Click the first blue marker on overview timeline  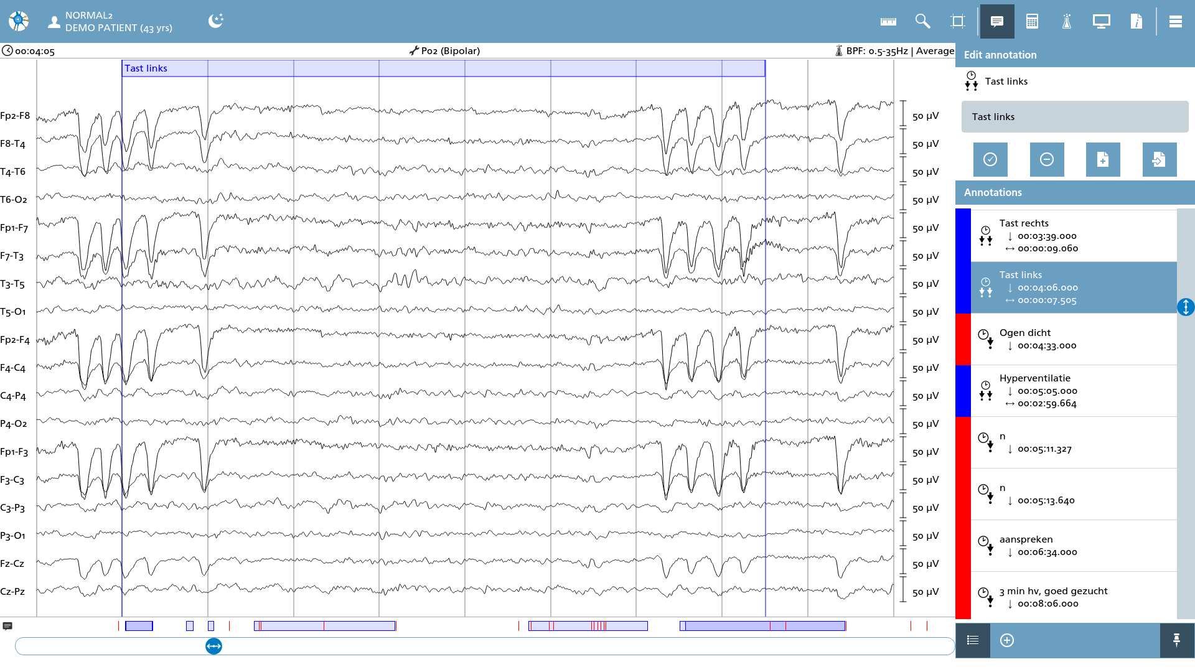click(139, 626)
